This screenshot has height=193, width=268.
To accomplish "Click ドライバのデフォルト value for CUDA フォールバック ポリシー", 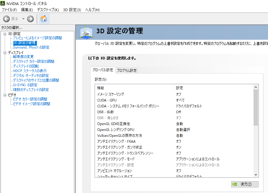I will [189, 106].
